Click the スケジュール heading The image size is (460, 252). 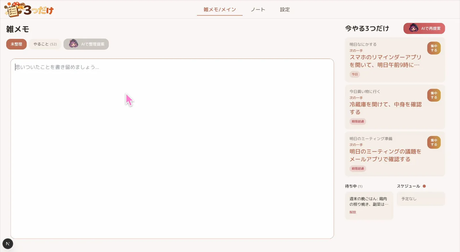pyautogui.click(x=409, y=186)
